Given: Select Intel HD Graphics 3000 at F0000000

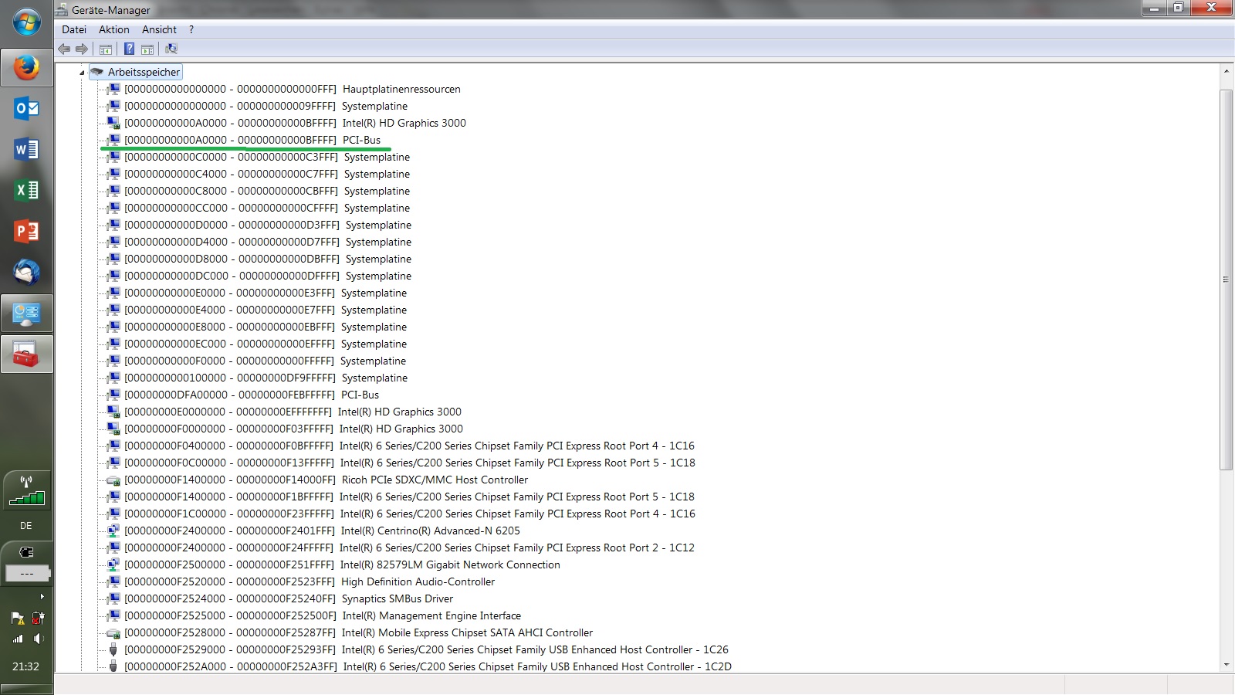Looking at the screenshot, I should [x=293, y=429].
